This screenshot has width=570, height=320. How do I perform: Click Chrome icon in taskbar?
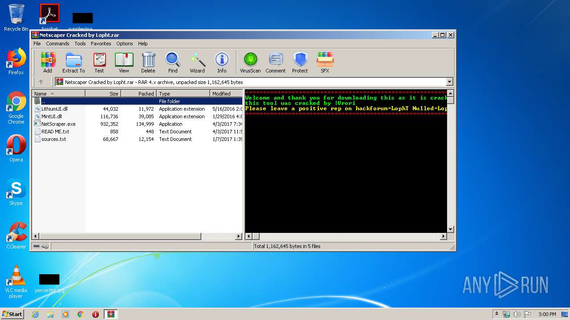click(x=81, y=314)
